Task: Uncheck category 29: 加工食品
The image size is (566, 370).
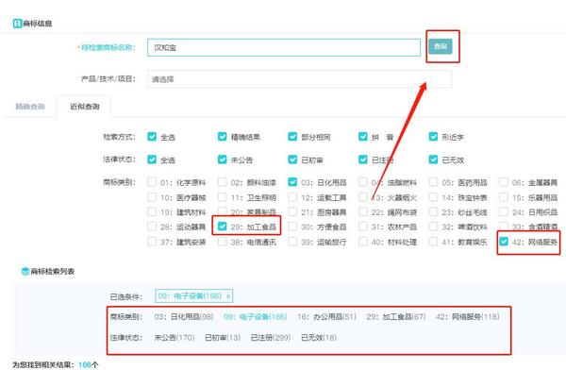Action: (222, 227)
